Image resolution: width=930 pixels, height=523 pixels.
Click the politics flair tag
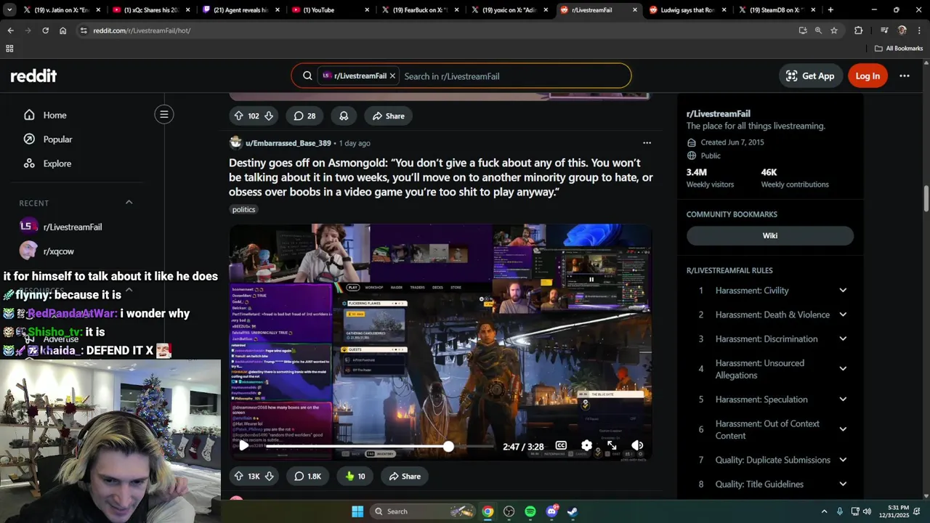click(243, 209)
